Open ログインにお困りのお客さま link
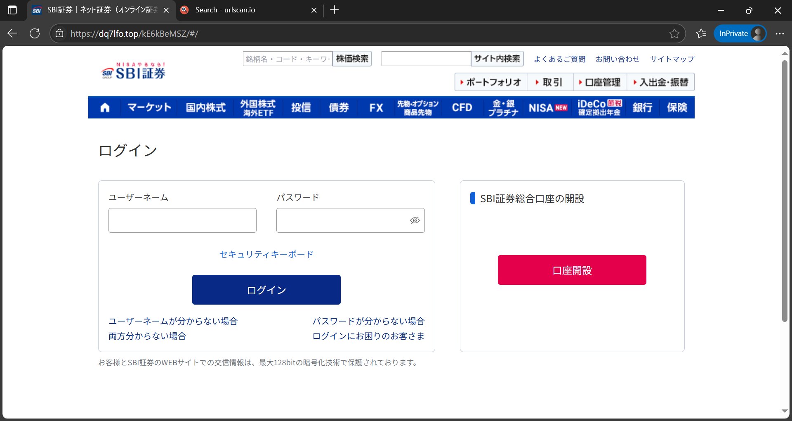The image size is (792, 421). tap(368, 336)
